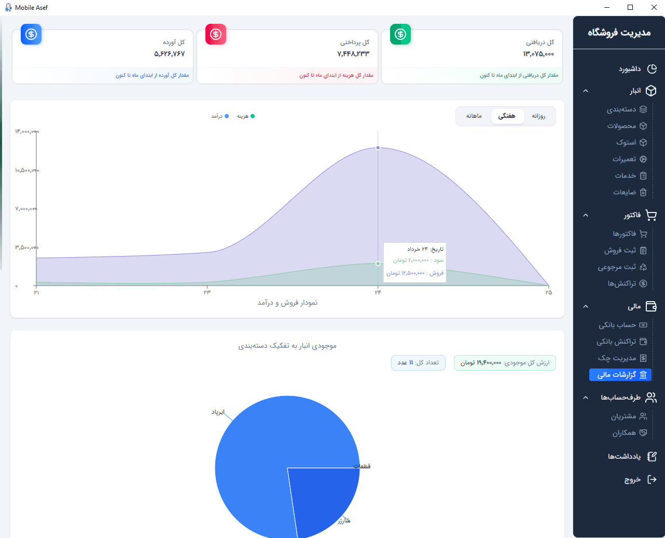Screen dimensions: 665x538
Task: Click the استوک box icon
Action: click(643, 143)
